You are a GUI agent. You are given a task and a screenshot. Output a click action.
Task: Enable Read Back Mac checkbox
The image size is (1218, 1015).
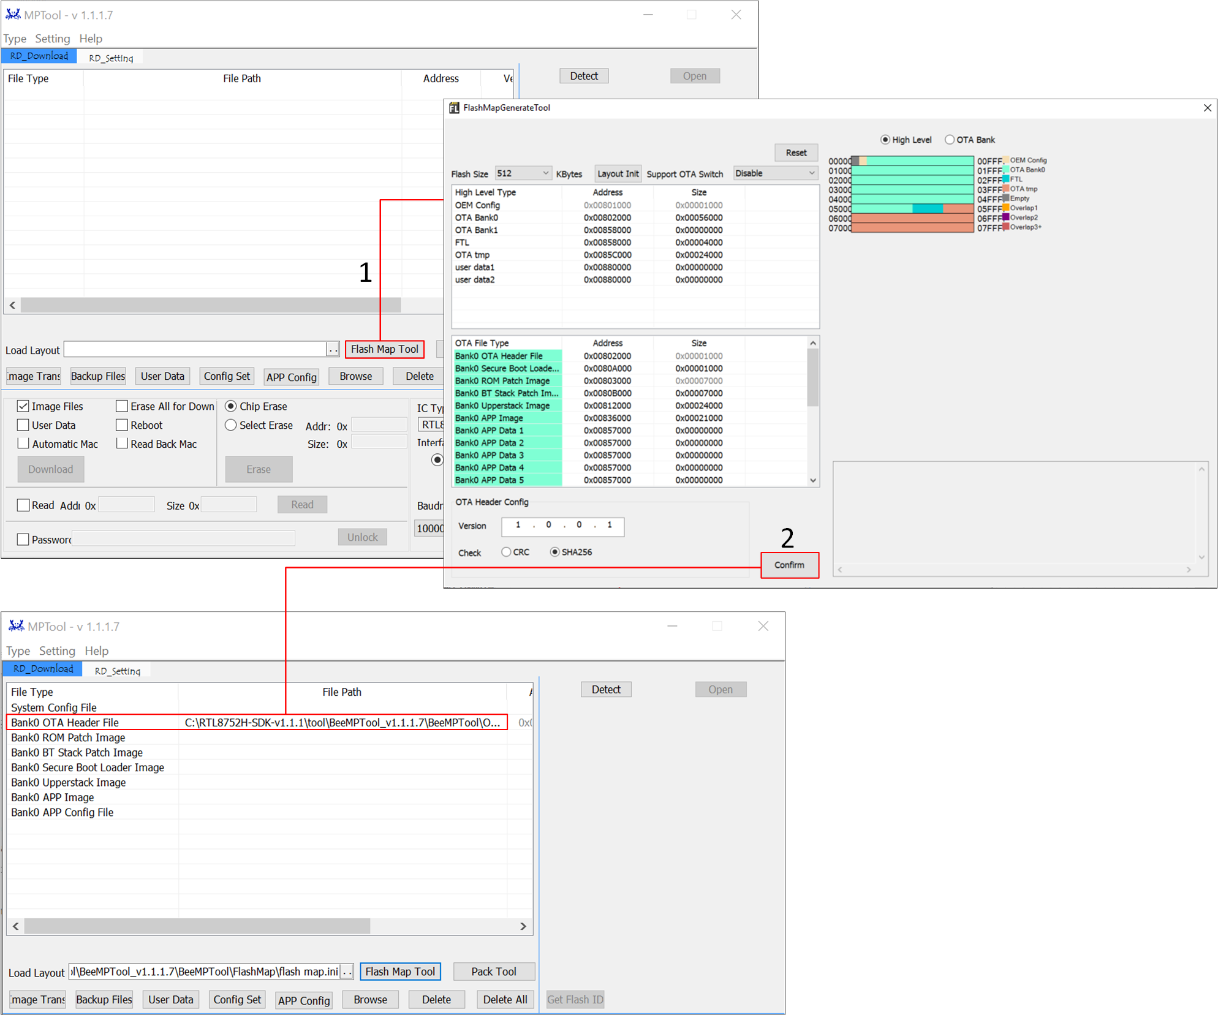coord(122,443)
